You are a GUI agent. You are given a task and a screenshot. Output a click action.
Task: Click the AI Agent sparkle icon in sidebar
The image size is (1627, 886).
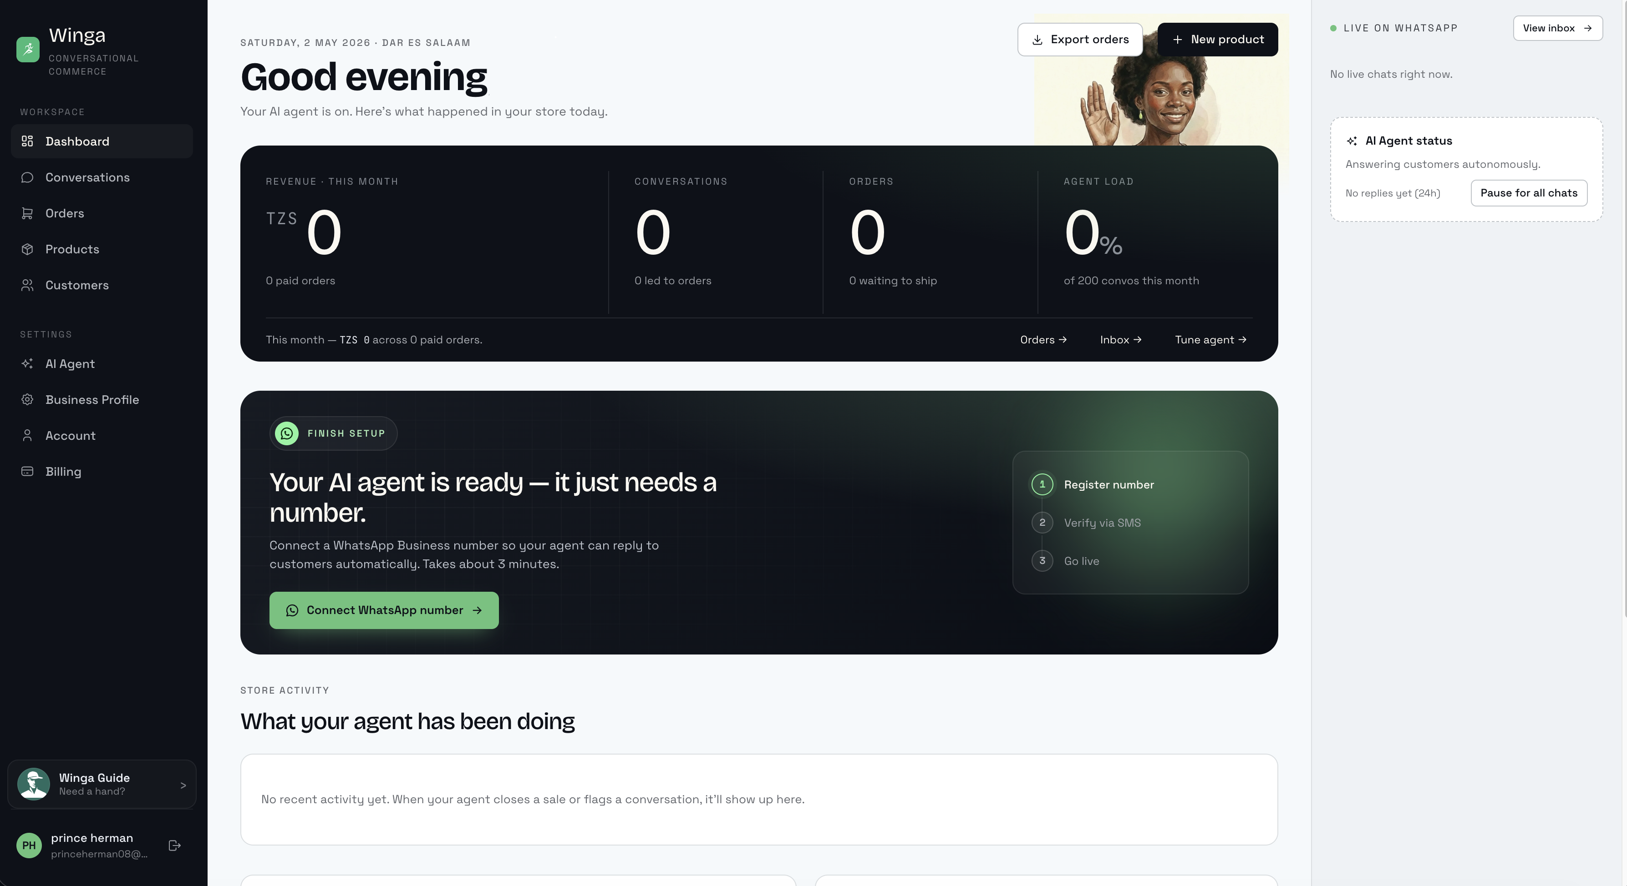pyautogui.click(x=27, y=363)
